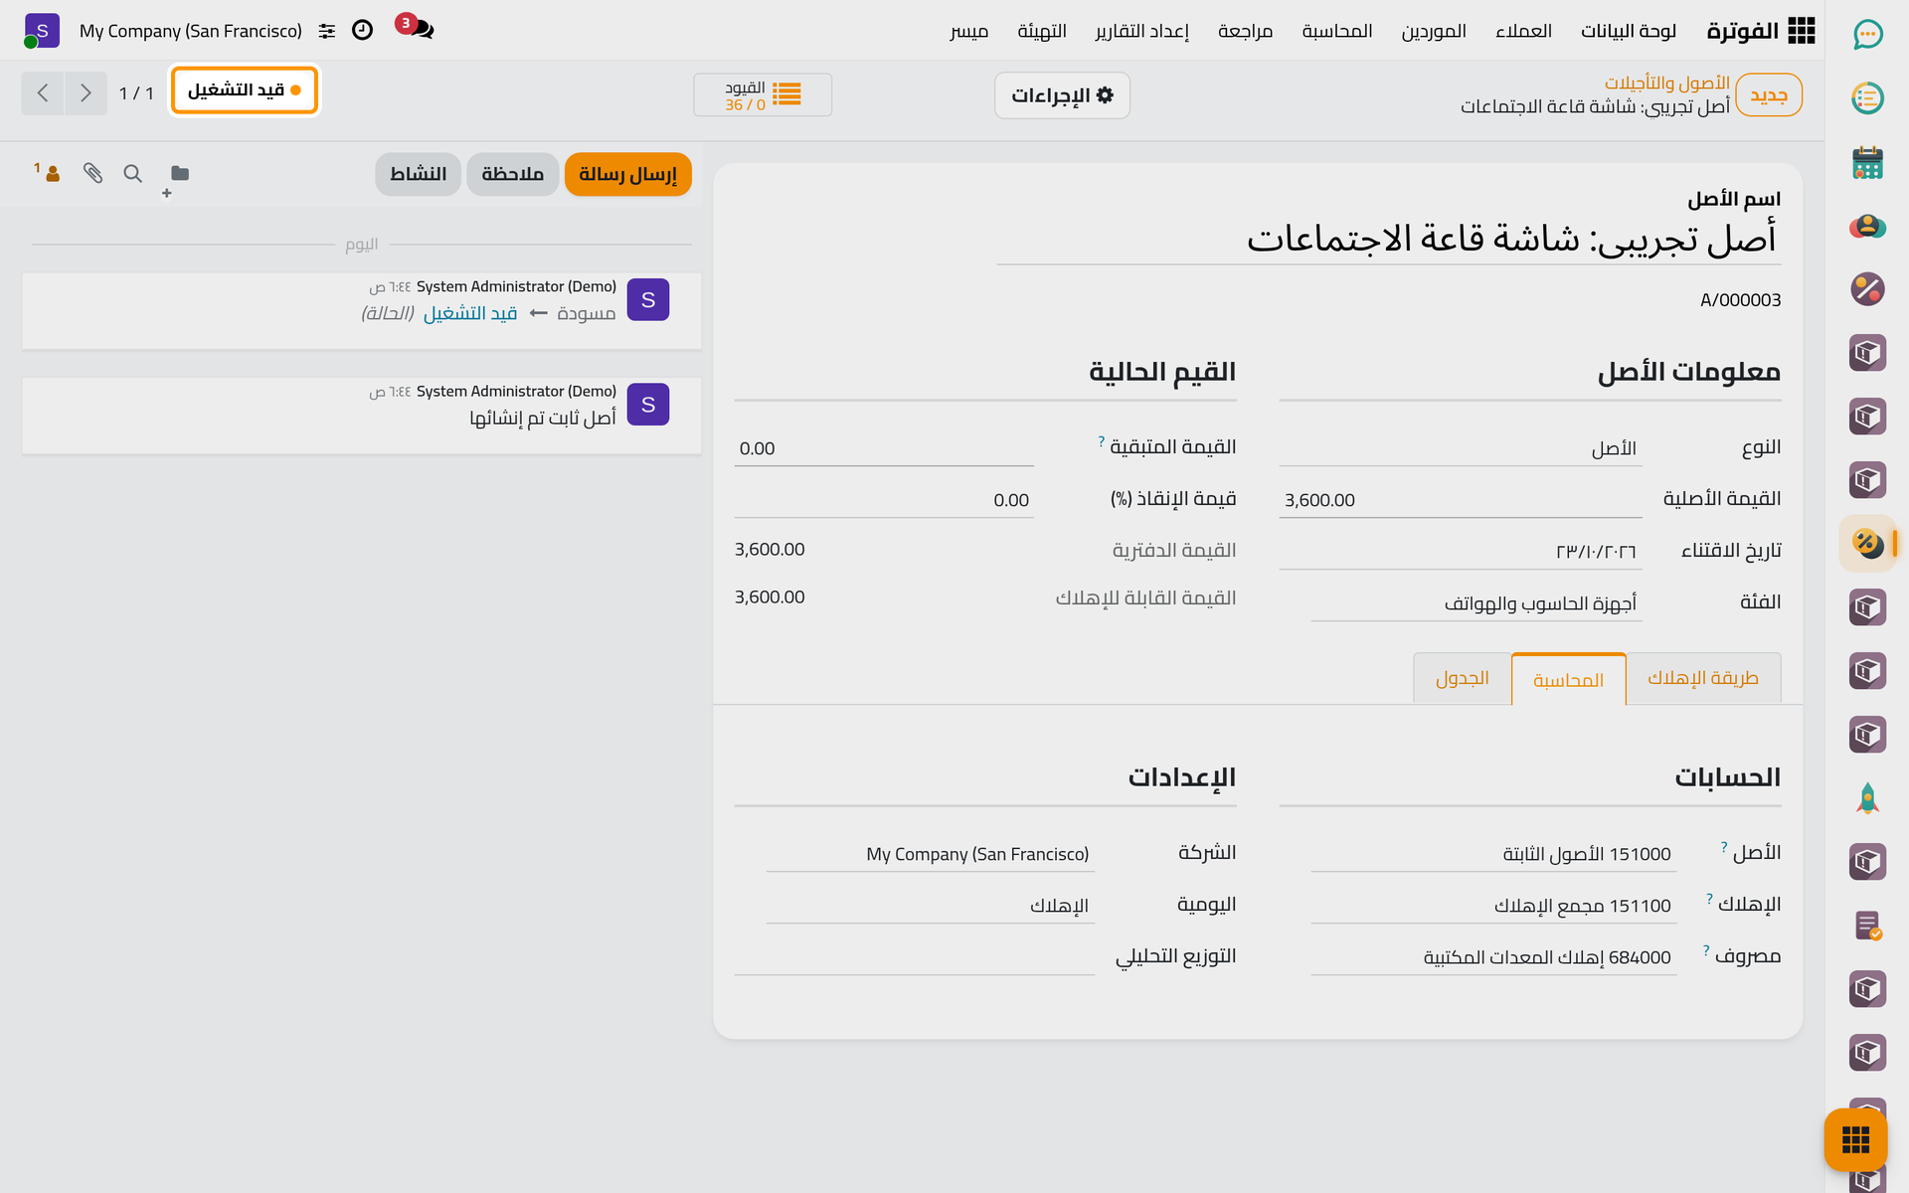Open التهيئة configuration menu

(1042, 31)
